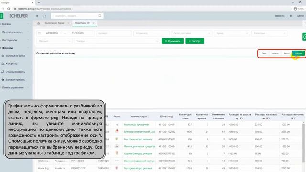Click Статистика расходов на доставку title
Viewport: 306px width, 172px height.
tap(56, 53)
